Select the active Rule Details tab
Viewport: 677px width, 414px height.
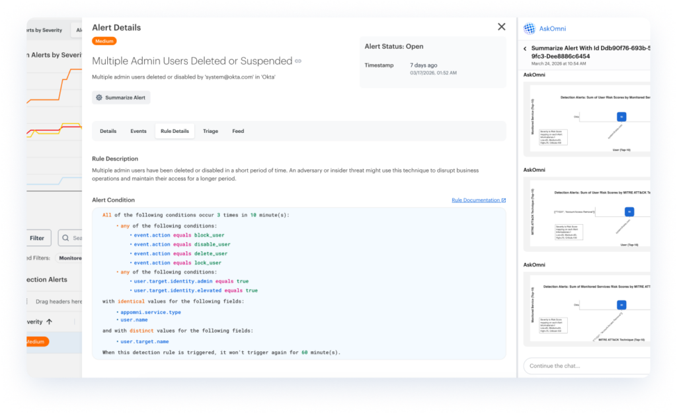175,131
